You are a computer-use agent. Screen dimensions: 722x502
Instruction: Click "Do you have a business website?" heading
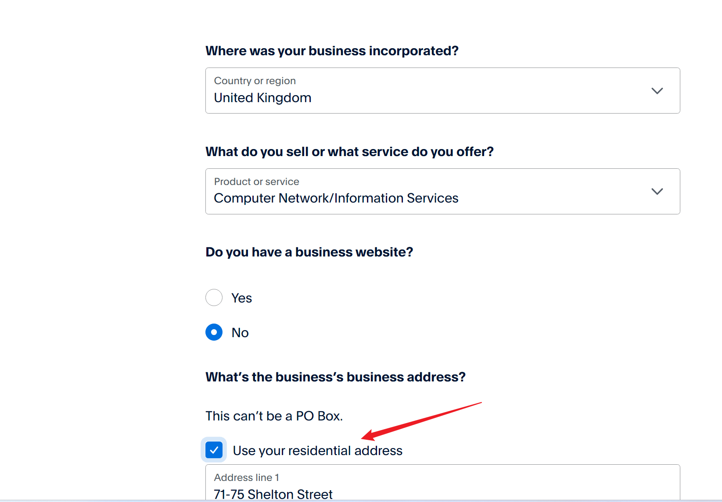[309, 252]
